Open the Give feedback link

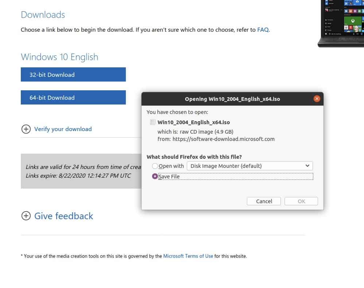63,216
